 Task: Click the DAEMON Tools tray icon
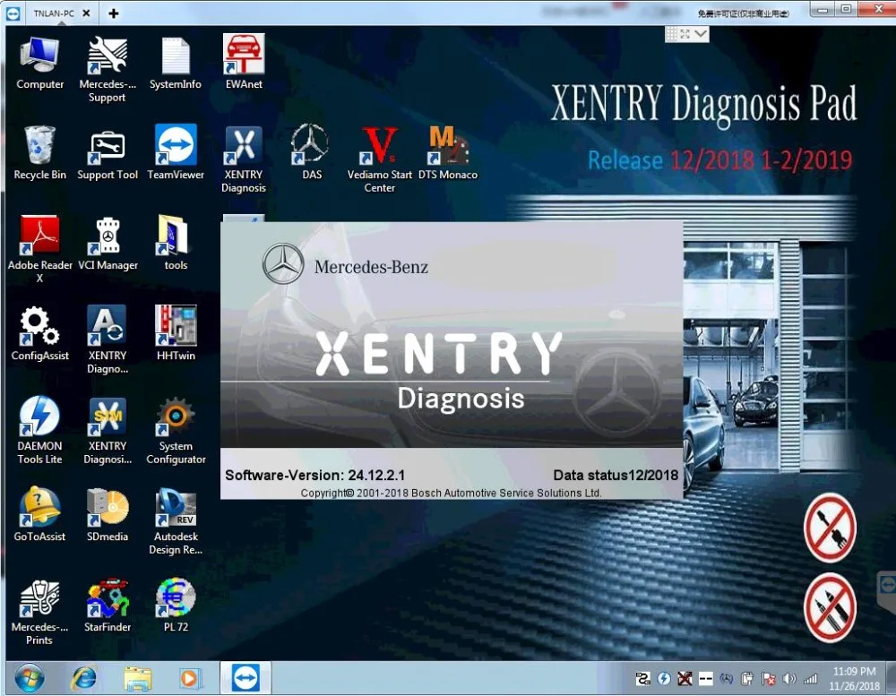click(663, 679)
